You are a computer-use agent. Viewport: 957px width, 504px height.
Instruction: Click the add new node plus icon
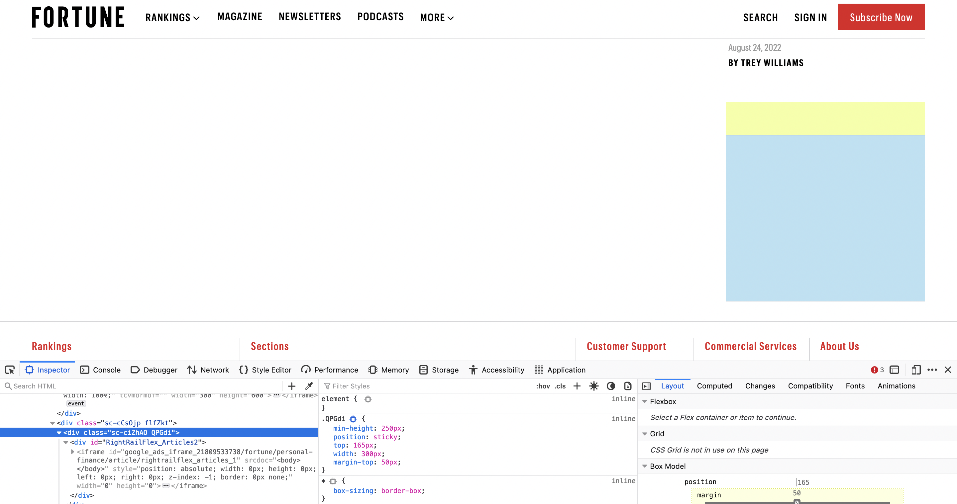(292, 386)
